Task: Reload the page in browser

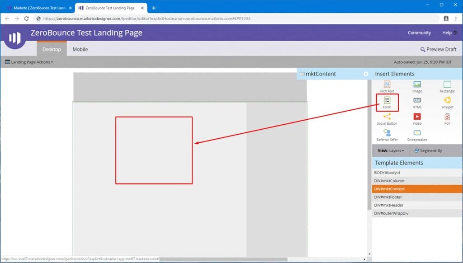Action: [x=27, y=18]
